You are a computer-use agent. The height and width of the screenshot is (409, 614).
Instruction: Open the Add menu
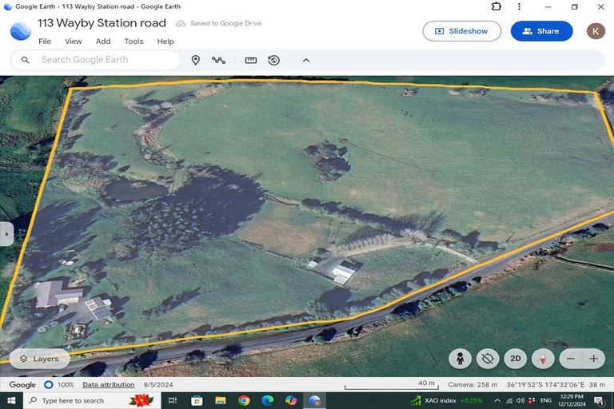[103, 41]
